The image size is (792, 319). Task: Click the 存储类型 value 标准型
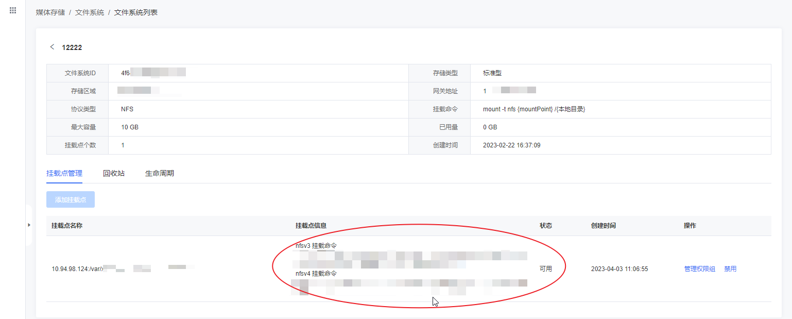point(492,73)
